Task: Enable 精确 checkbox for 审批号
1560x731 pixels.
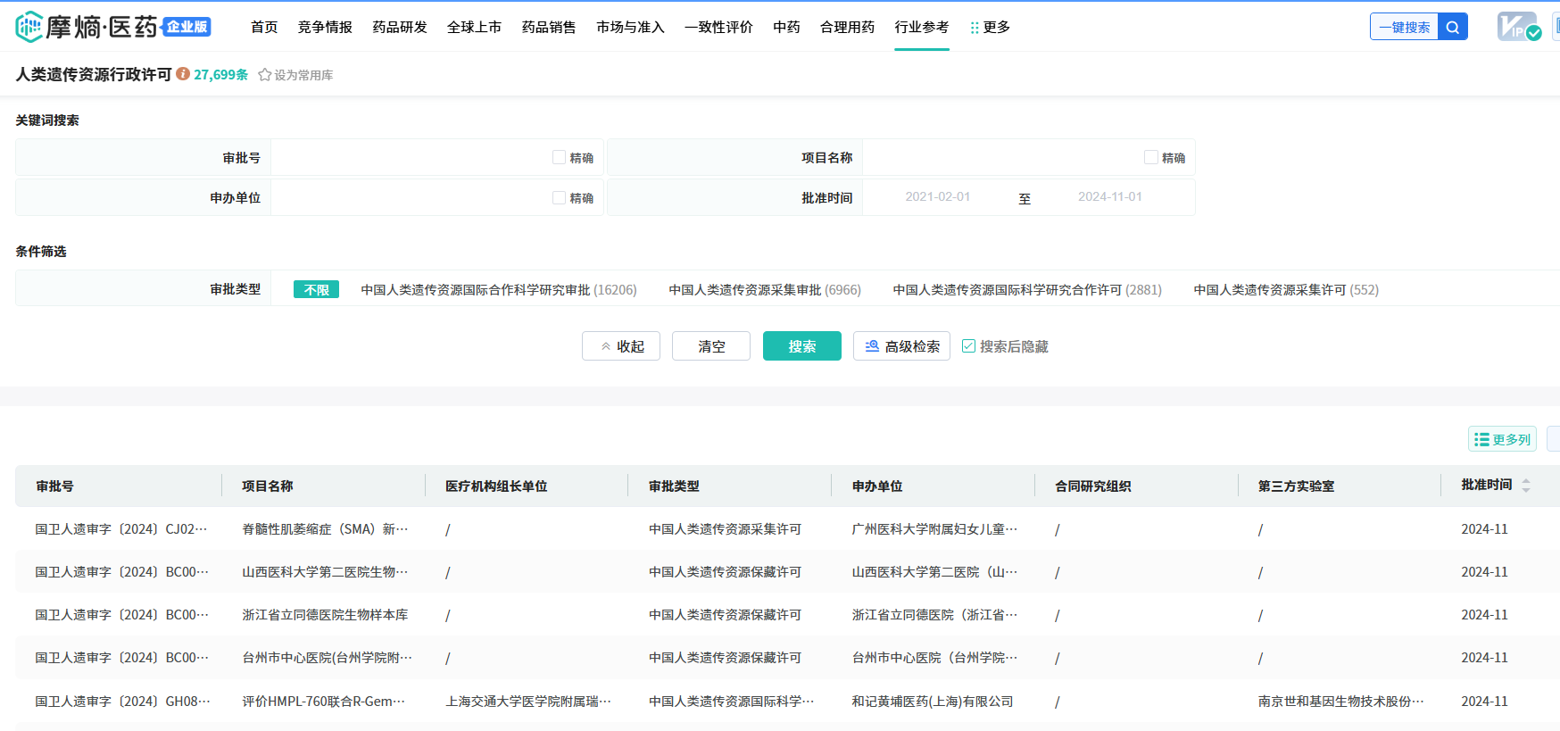Action: coord(560,158)
